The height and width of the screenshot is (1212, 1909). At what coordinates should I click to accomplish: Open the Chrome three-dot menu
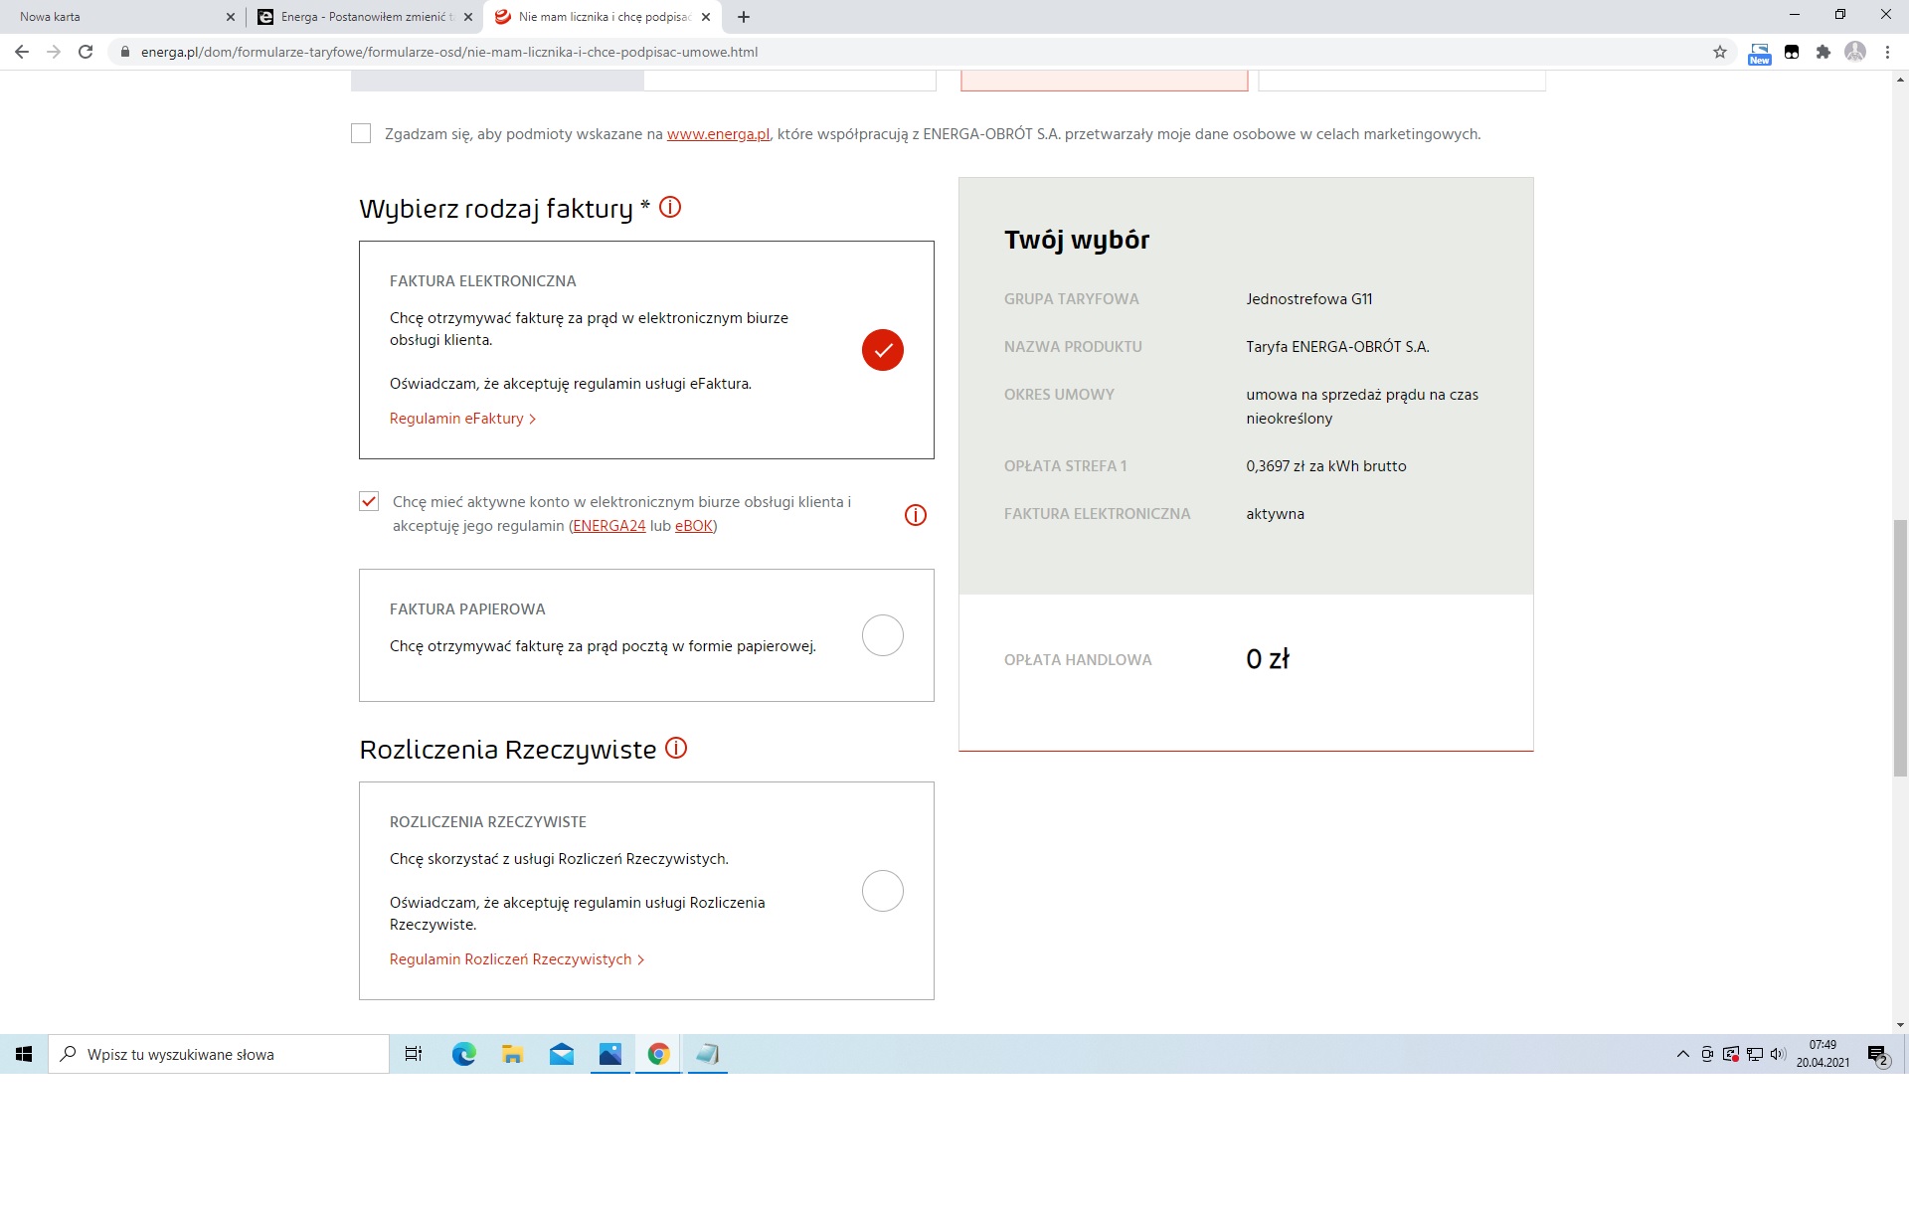[1887, 52]
